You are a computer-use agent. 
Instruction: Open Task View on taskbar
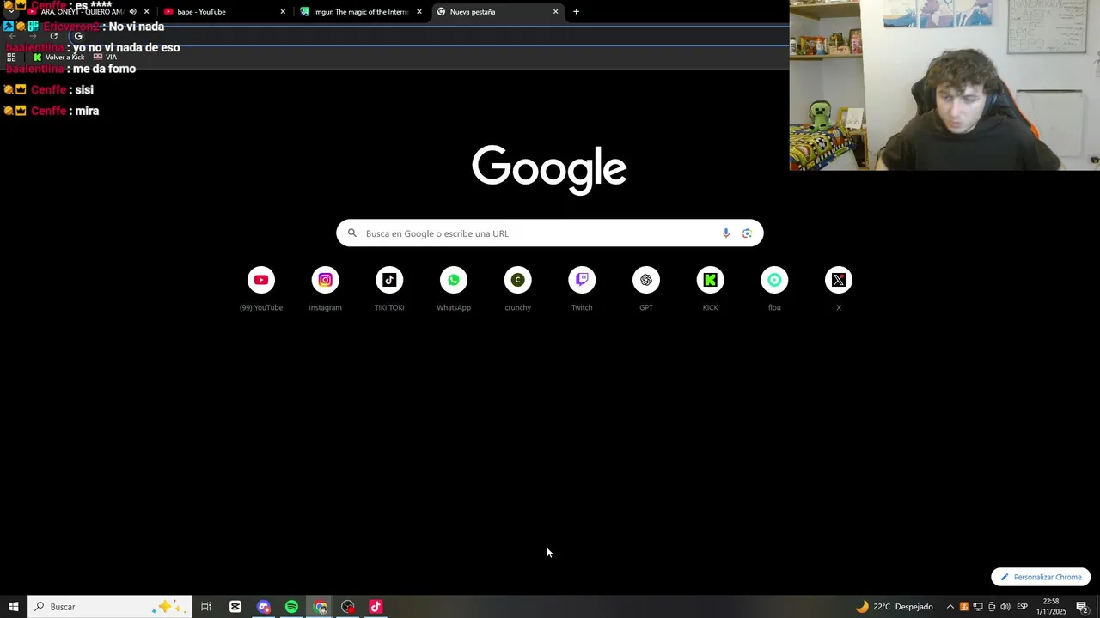pos(206,607)
